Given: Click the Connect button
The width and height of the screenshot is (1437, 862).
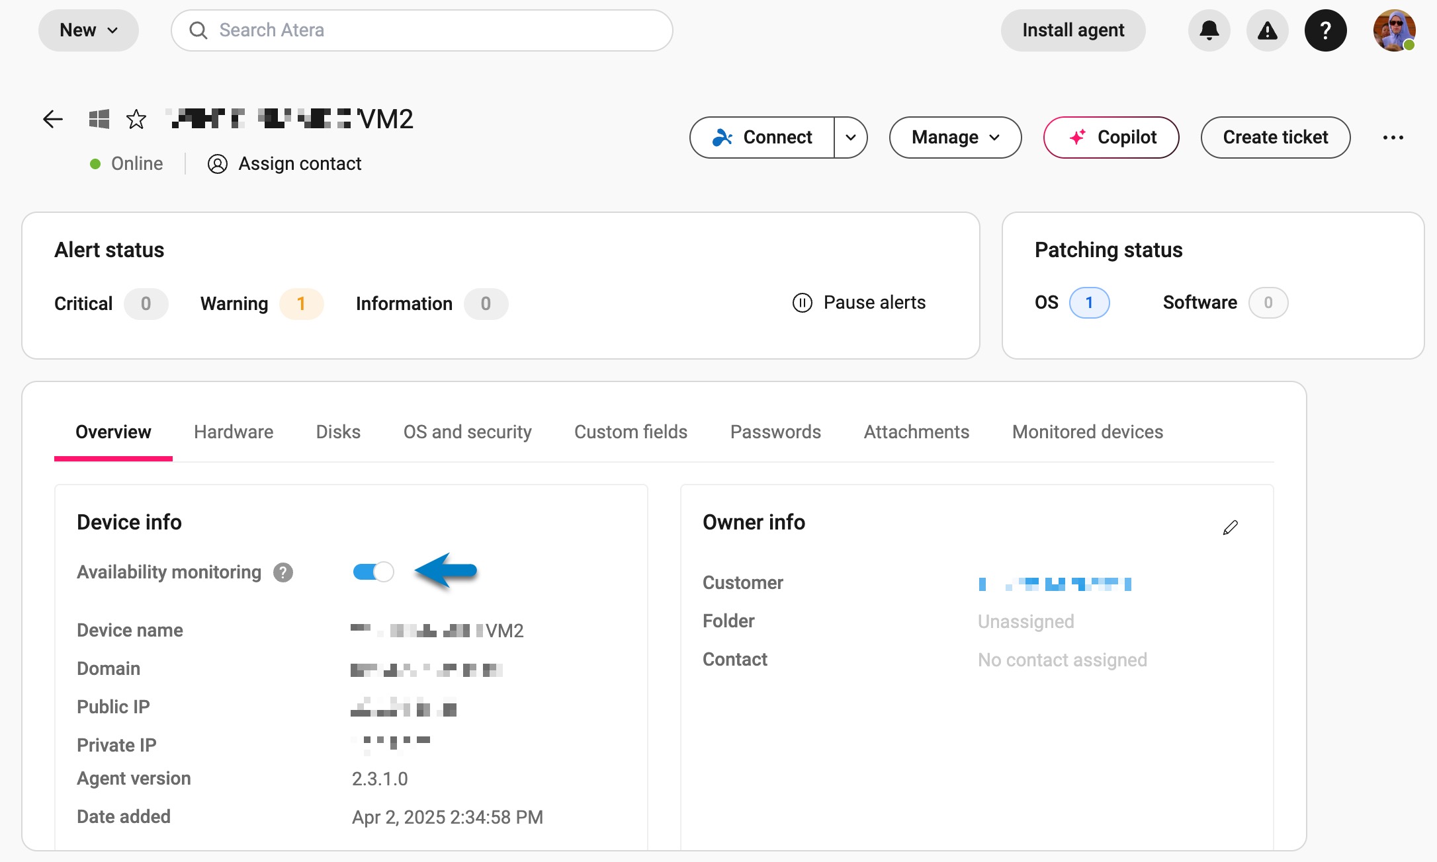Looking at the screenshot, I should 762,137.
